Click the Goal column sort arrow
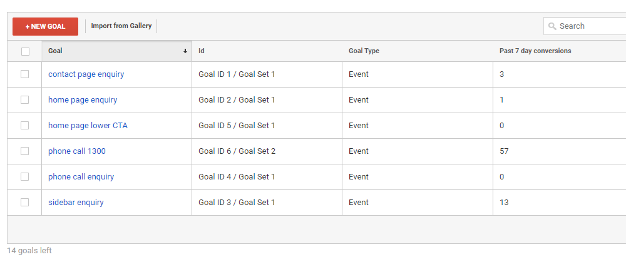This screenshot has width=626, height=277. point(185,51)
